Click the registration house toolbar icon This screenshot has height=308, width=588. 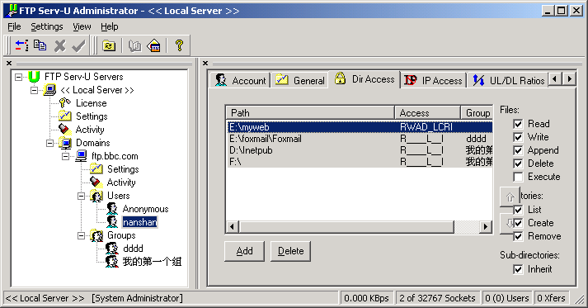154,45
